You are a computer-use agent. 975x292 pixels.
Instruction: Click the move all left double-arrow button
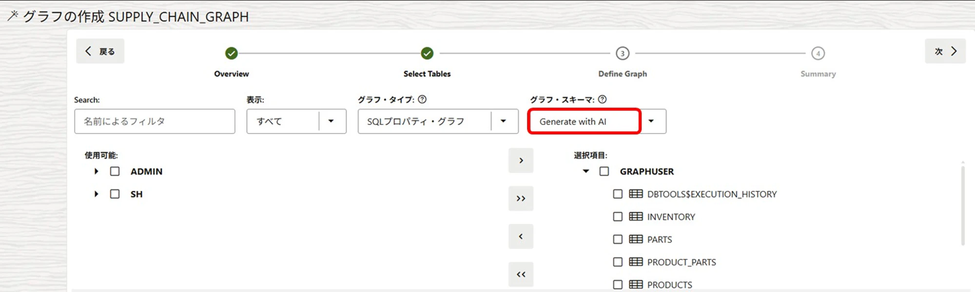coord(521,274)
